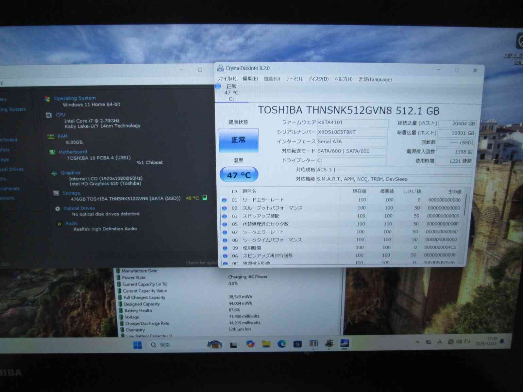Open Microsoft Edge from the taskbar
The height and width of the screenshot is (392, 523).
click(x=282, y=344)
